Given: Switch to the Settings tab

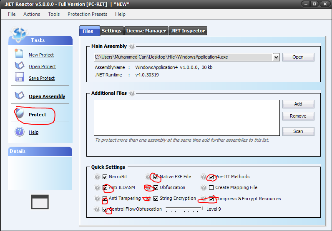Looking at the screenshot, I should pyautogui.click(x=112, y=31).
